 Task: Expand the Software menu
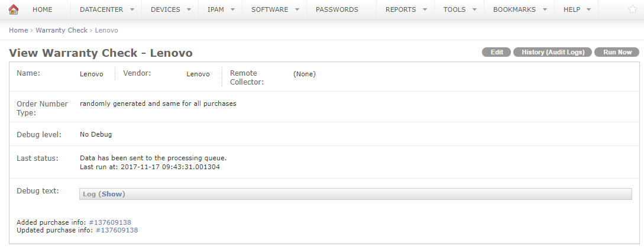[x=275, y=9]
